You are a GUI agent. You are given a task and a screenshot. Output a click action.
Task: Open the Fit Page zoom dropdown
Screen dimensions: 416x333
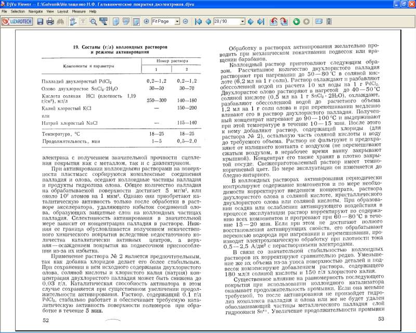pos(177,21)
